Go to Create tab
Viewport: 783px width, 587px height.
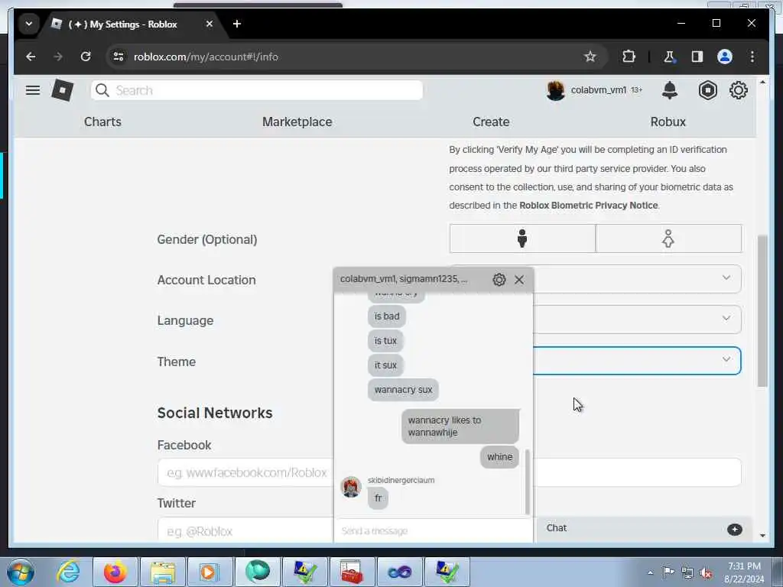pos(491,122)
